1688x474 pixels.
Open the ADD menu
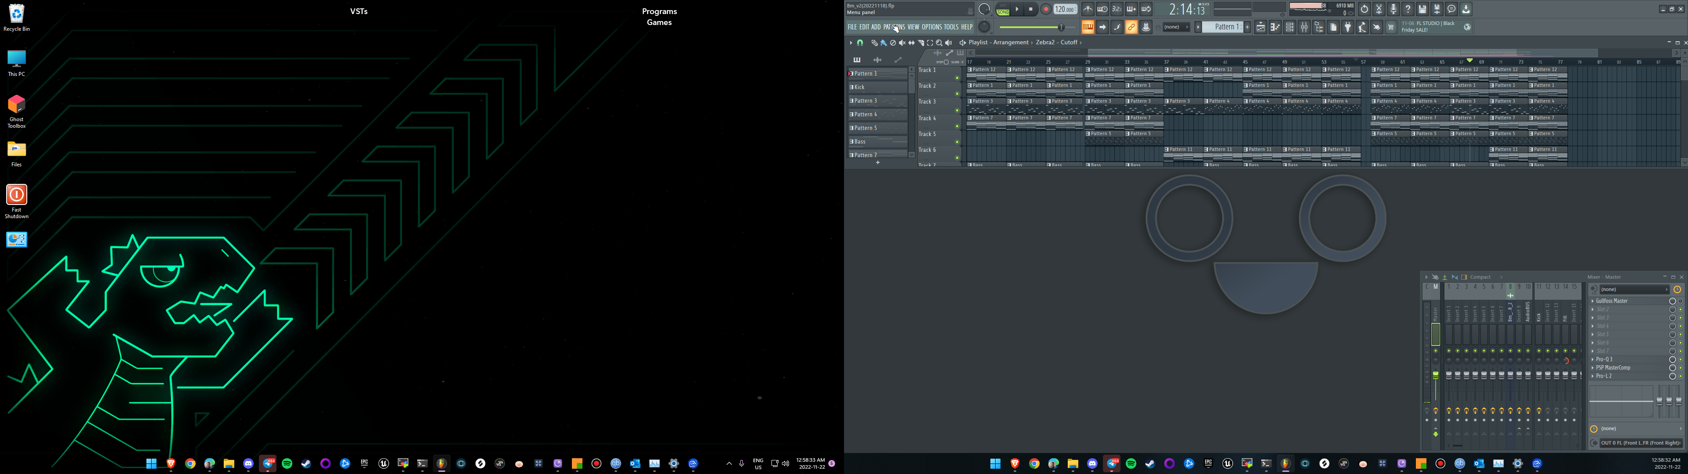[x=876, y=27]
